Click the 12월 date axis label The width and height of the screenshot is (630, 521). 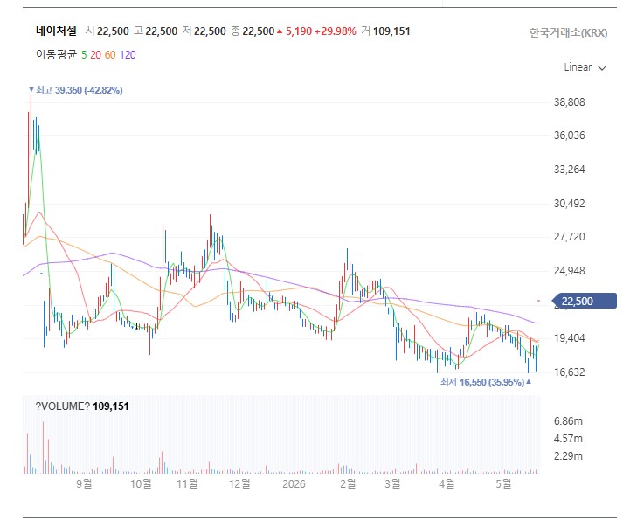tap(240, 483)
